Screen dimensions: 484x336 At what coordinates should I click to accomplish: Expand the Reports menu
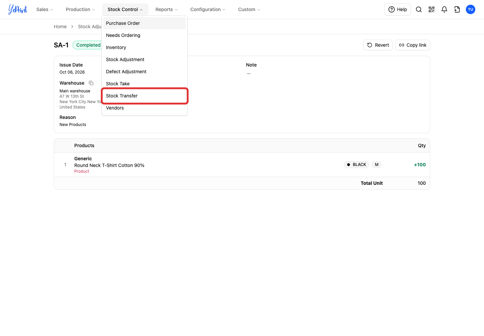point(166,9)
